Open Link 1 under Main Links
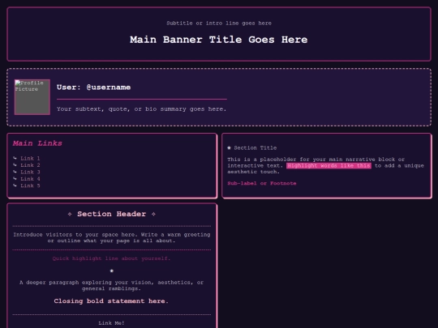Image resolution: width=438 pixels, height=328 pixels. click(30, 159)
